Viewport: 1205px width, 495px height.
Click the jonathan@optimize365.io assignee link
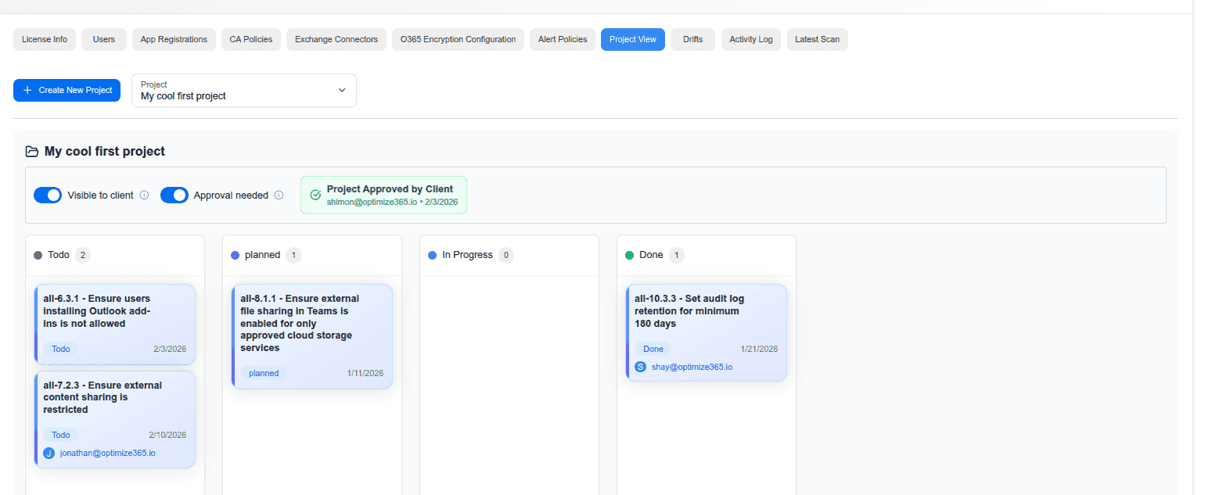click(x=108, y=453)
